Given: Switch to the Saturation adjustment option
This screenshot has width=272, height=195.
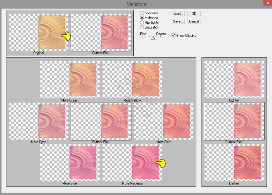Looking at the screenshot, I should tap(142, 27).
